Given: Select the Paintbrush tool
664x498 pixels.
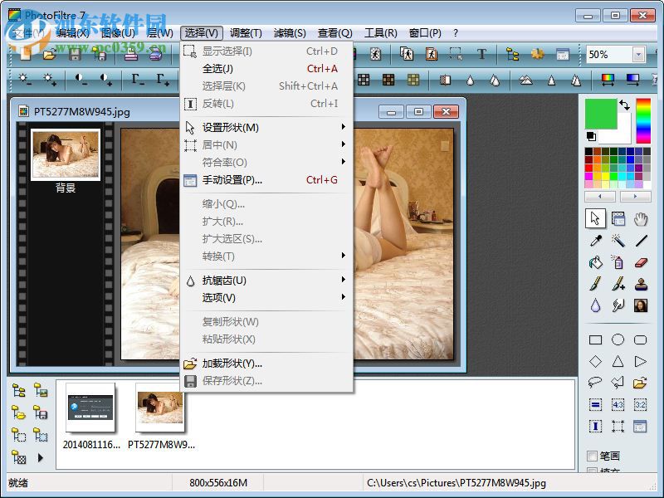Looking at the screenshot, I should pos(593,284).
